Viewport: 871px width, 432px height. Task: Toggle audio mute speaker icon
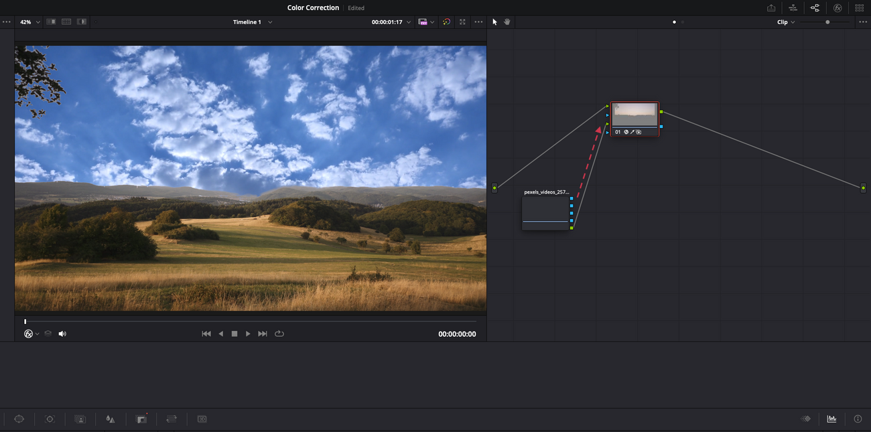[62, 334]
